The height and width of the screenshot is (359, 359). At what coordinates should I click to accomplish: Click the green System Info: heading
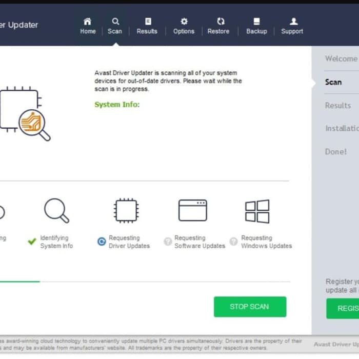tap(117, 105)
